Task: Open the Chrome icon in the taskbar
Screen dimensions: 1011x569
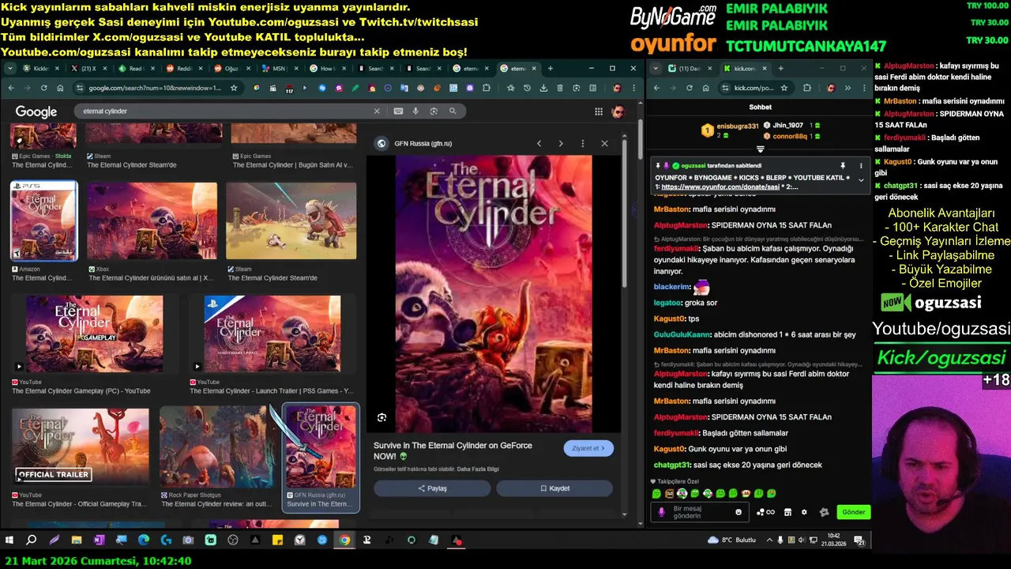Action: tap(344, 541)
